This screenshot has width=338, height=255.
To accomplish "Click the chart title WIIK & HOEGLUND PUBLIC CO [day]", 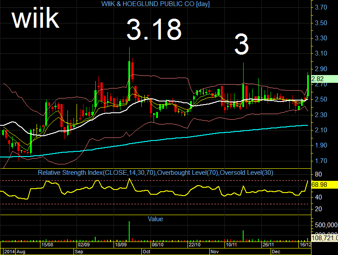I will [x=155, y=4].
